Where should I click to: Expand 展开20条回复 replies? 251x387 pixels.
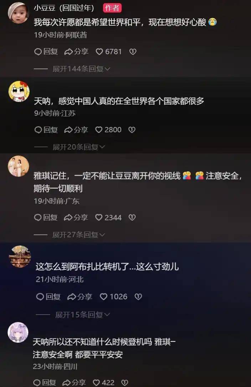coord(79,147)
